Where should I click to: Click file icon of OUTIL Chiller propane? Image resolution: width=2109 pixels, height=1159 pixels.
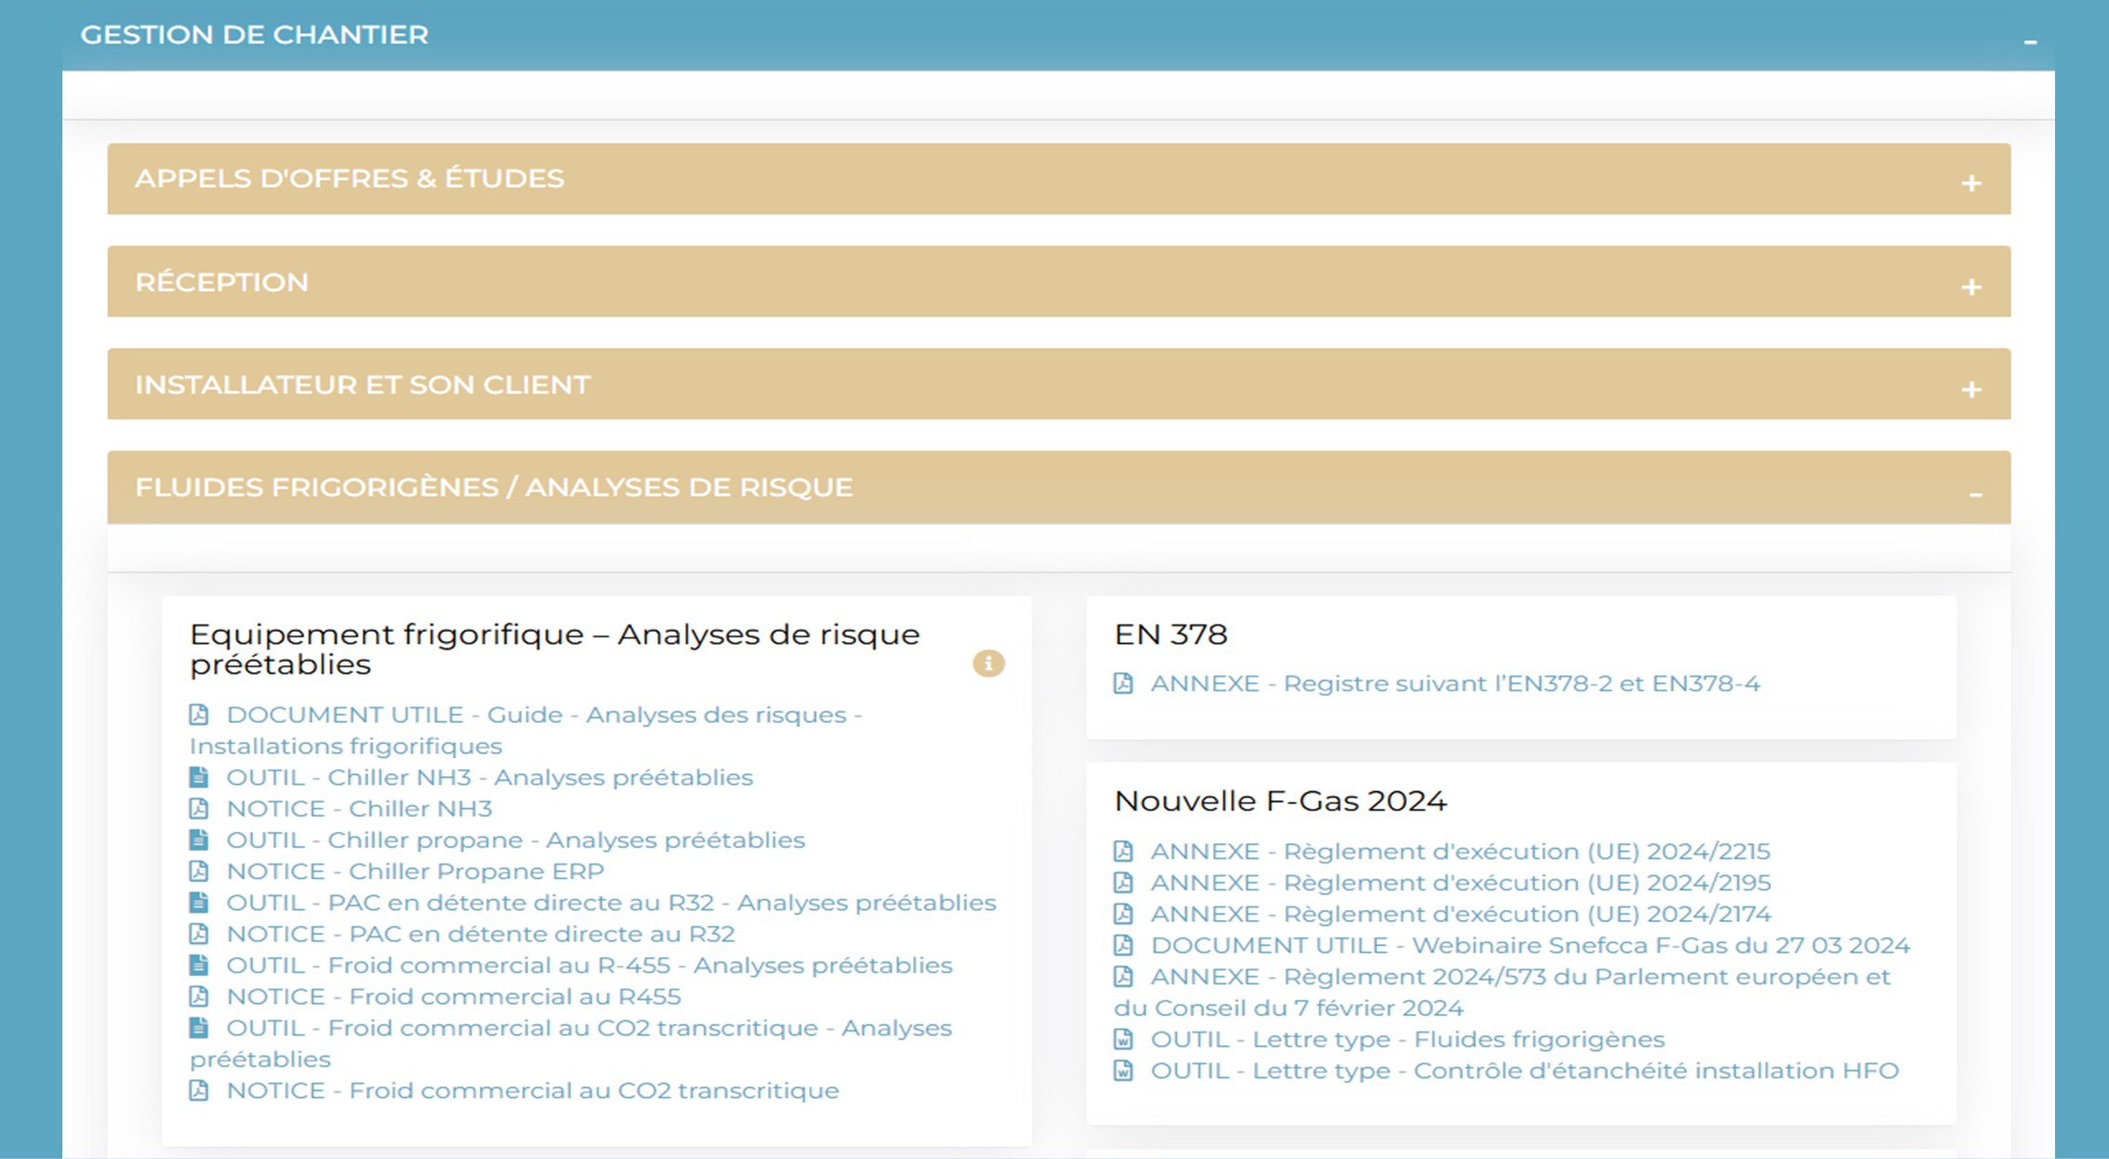pos(198,839)
